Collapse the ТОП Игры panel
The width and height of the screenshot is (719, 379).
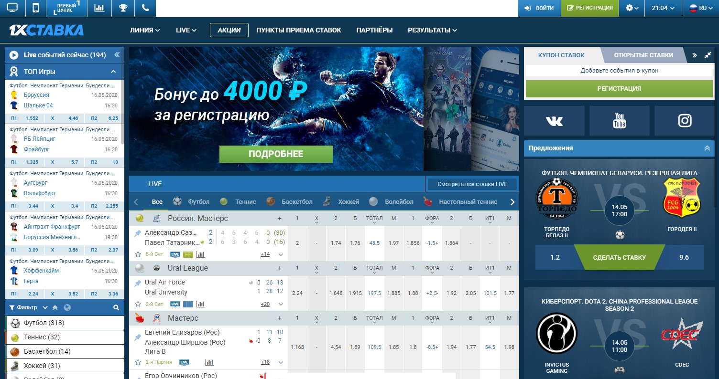click(x=114, y=72)
